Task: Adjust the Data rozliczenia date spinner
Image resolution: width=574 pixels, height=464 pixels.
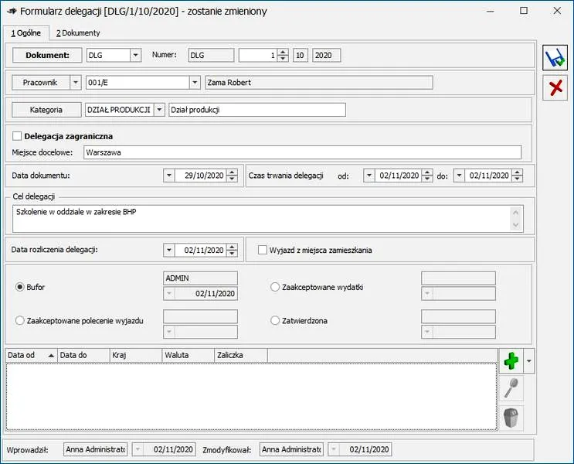Action: (x=232, y=251)
